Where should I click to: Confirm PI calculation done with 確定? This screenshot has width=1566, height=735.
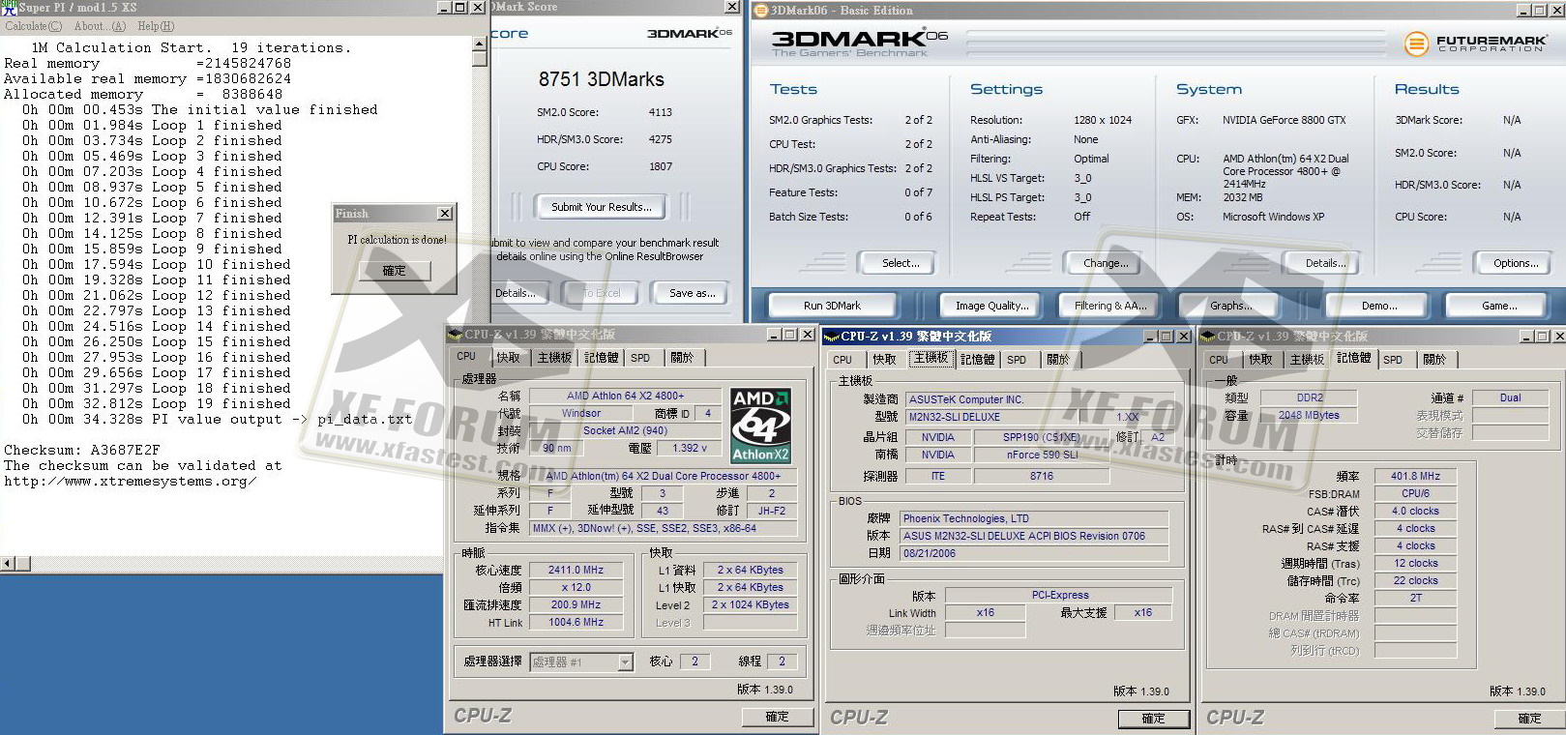[394, 271]
